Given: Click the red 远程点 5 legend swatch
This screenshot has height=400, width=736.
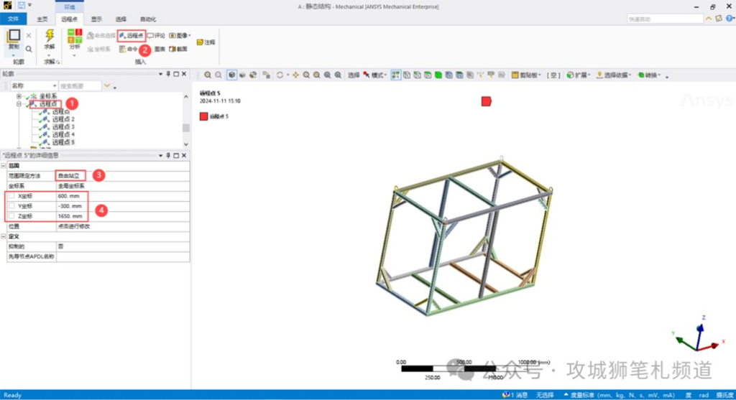Looking at the screenshot, I should click(203, 116).
